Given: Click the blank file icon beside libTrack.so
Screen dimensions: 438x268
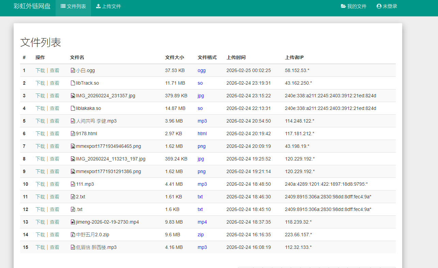Looking at the screenshot, I should click(x=73, y=83).
